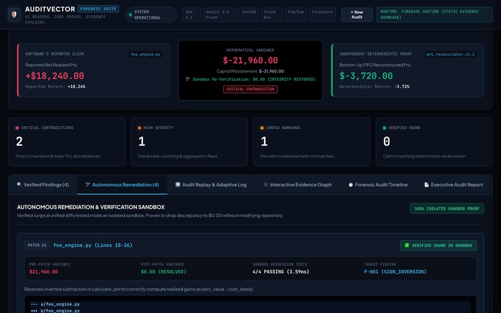
Task: Click the Sandbox Re-Verification integrity restored line
Action: coord(251,79)
